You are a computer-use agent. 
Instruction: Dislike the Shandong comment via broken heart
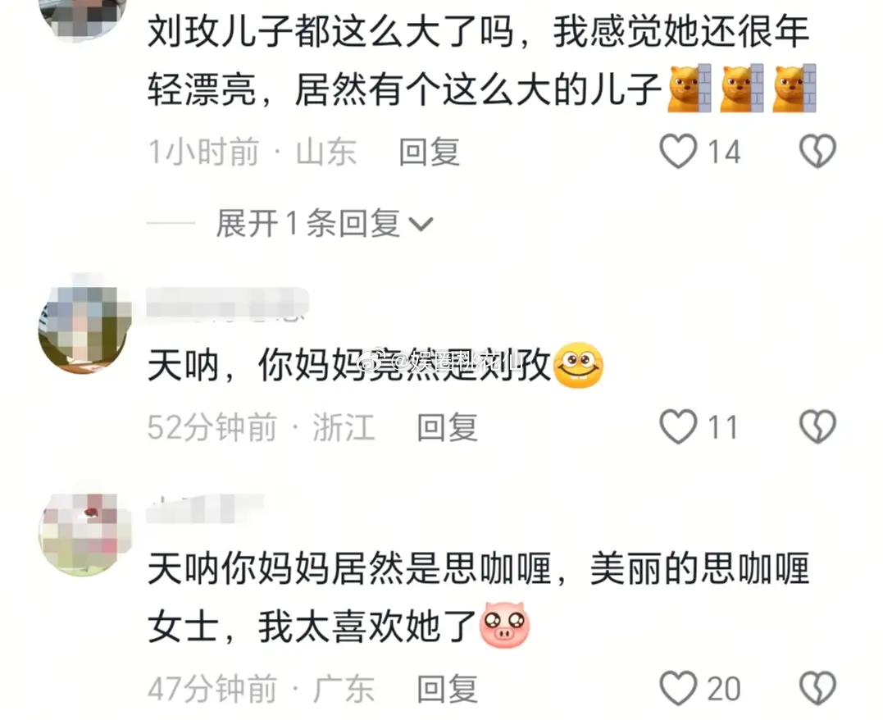(x=817, y=152)
